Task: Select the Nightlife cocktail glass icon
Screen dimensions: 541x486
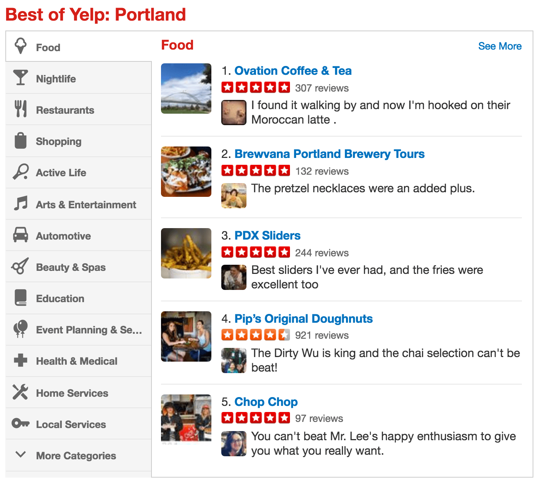Action: tap(21, 78)
